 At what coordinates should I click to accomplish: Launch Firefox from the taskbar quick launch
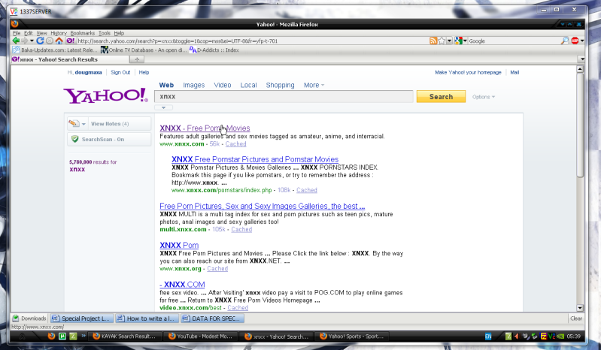(51, 336)
